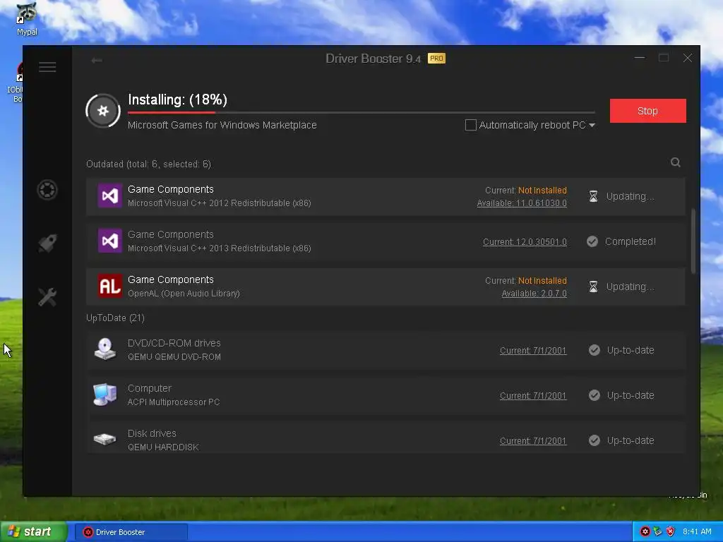Open the Scan section in the sidebar
723x542 pixels.
(x=47, y=190)
